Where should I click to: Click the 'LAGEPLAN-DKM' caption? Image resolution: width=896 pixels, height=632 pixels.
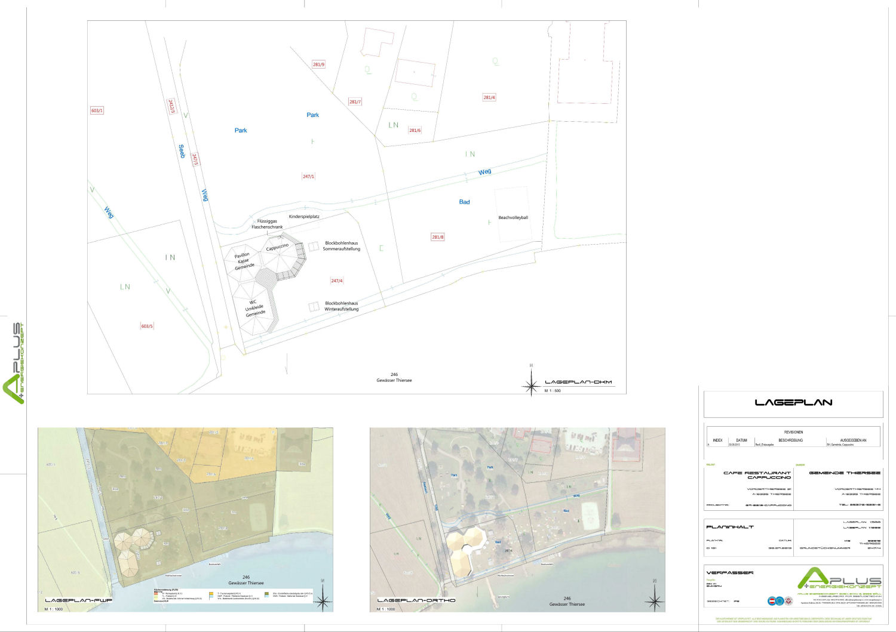(578, 382)
